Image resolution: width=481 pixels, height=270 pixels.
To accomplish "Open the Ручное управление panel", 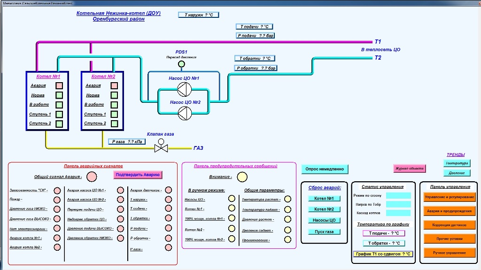I will point(449,253).
